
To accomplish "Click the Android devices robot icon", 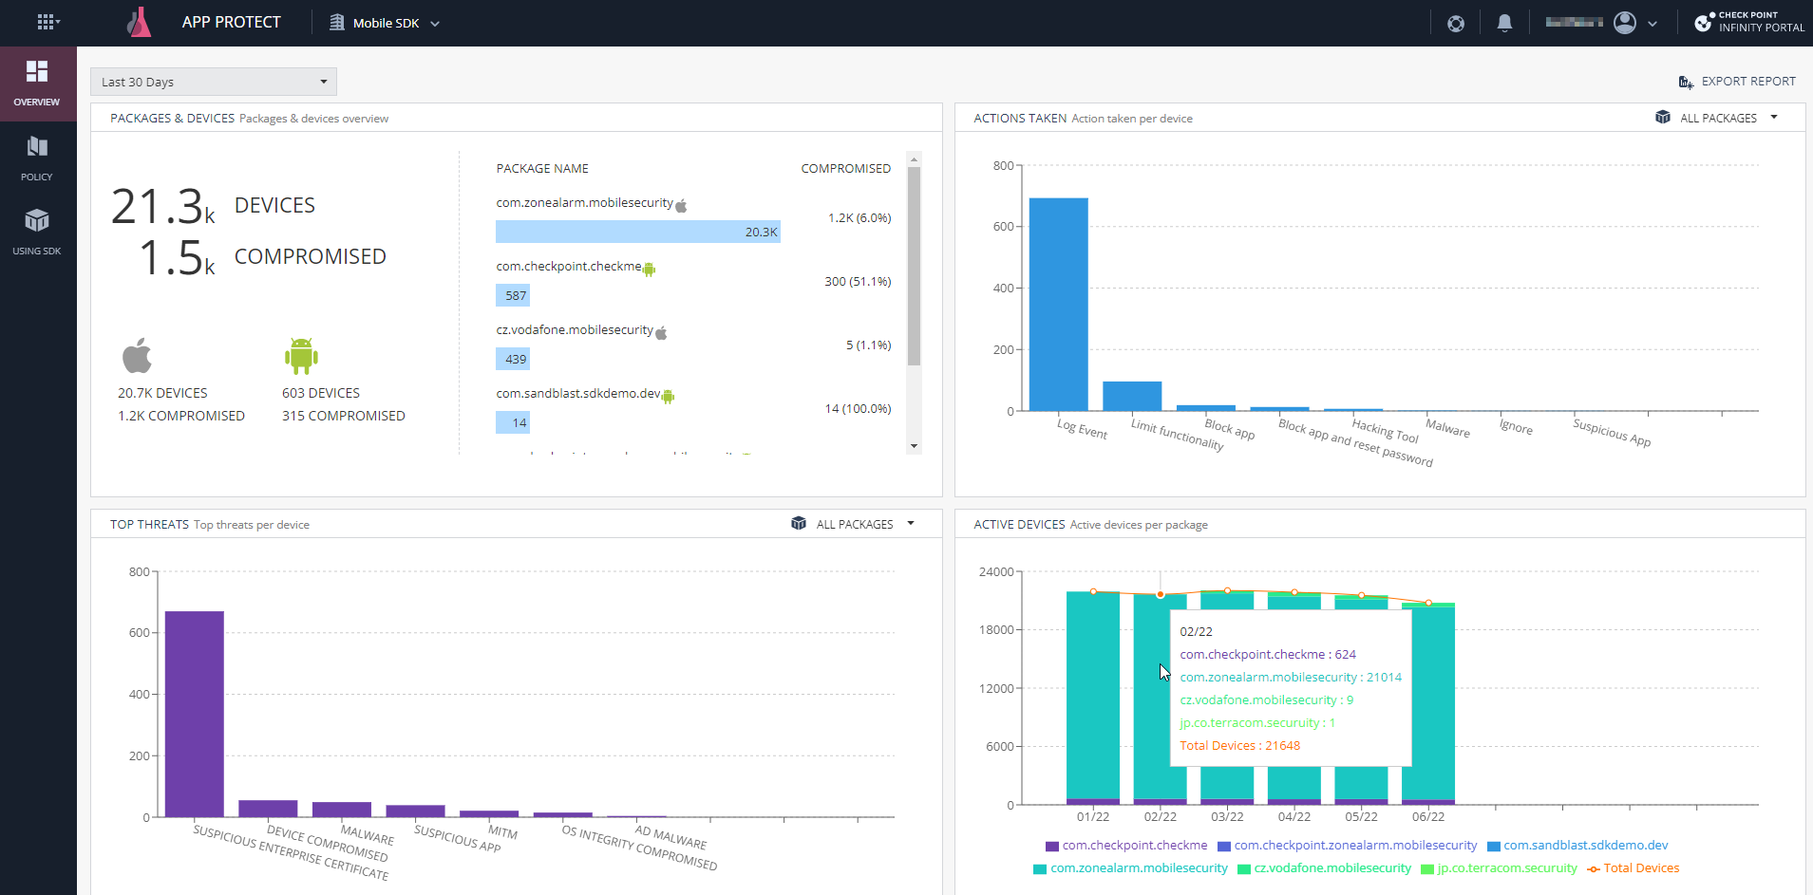I will coord(301,356).
